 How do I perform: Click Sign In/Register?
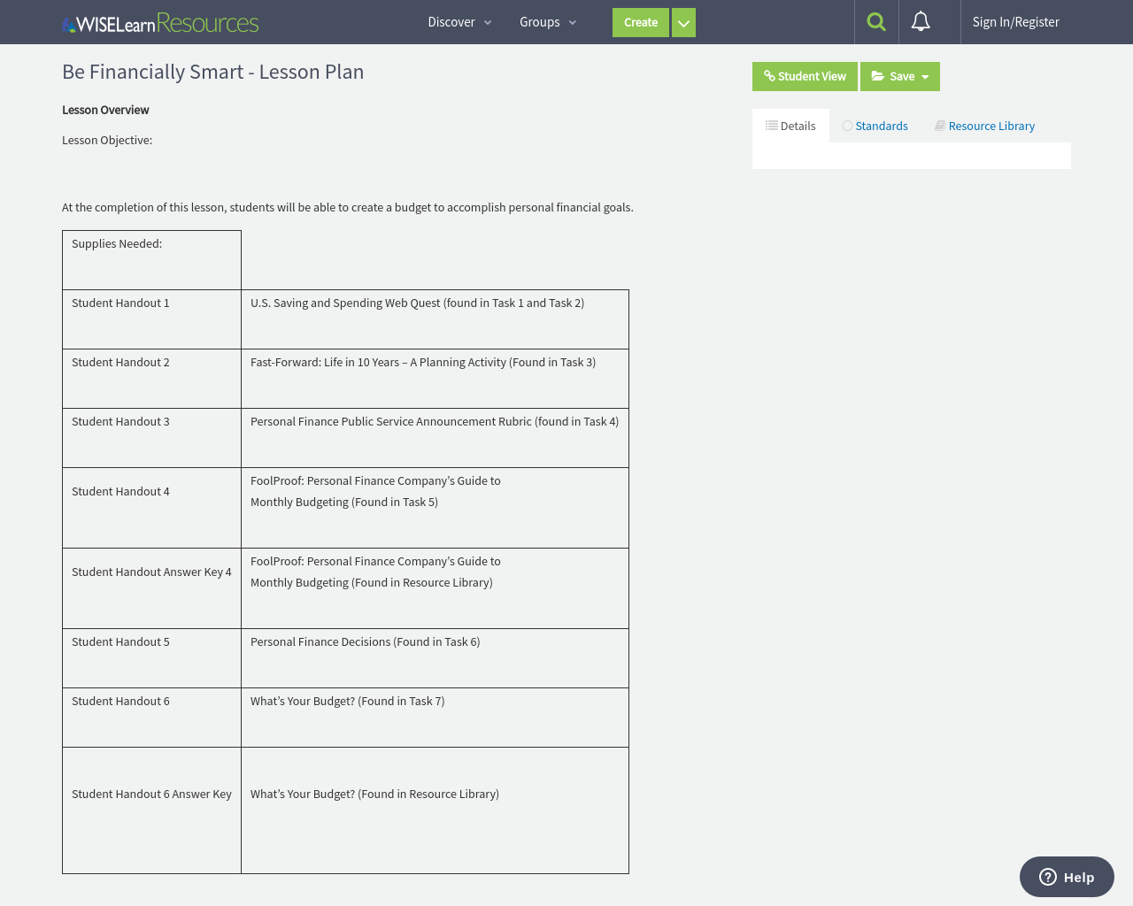[x=1015, y=21]
